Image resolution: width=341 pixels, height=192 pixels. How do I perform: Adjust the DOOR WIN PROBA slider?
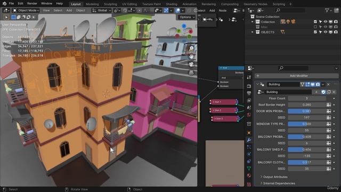(x=307, y=111)
